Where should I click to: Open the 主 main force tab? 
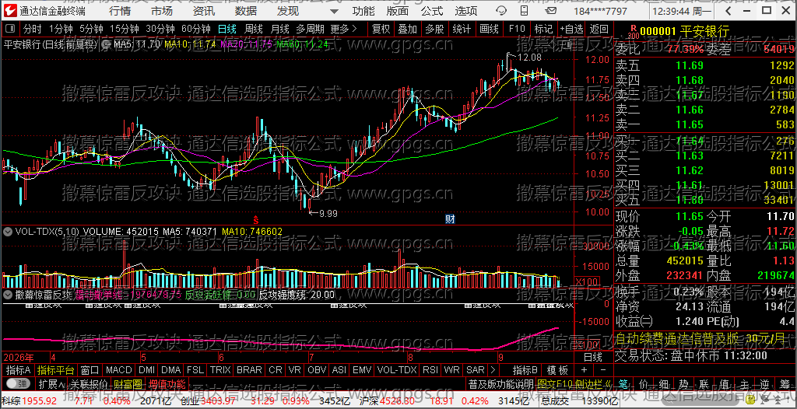(745, 383)
